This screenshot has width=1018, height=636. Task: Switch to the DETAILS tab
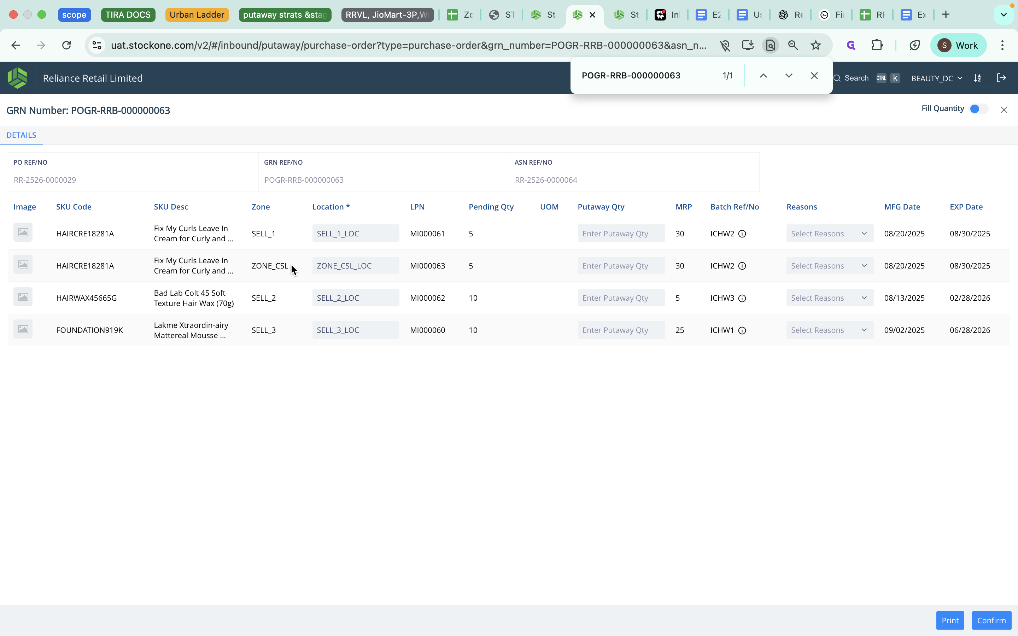tap(22, 135)
